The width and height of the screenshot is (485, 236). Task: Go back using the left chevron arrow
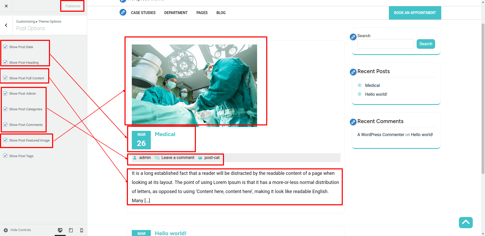pos(6,25)
